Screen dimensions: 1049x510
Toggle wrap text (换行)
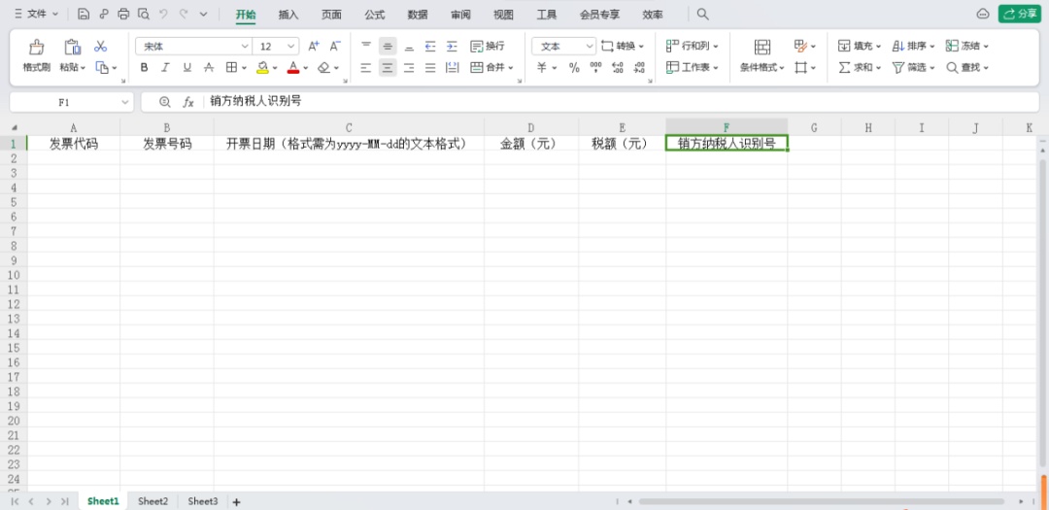(x=487, y=47)
